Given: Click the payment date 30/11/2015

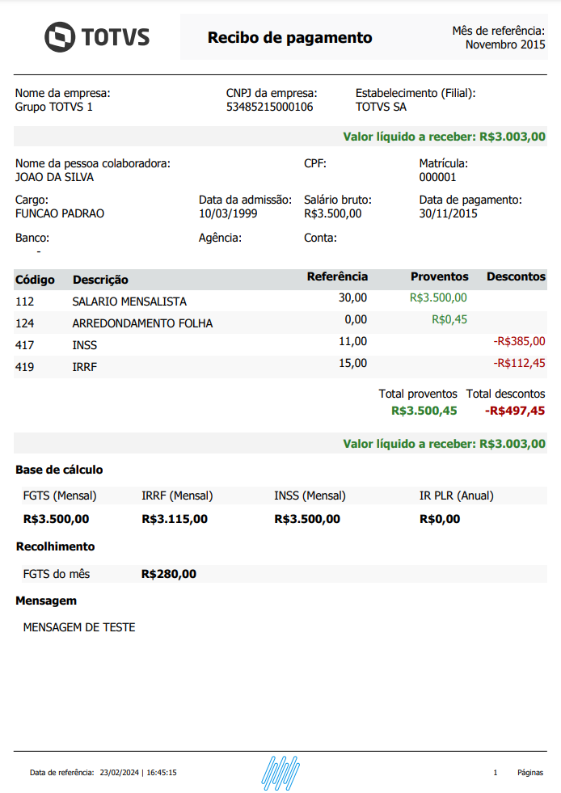Looking at the screenshot, I should click(x=448, y=213).
